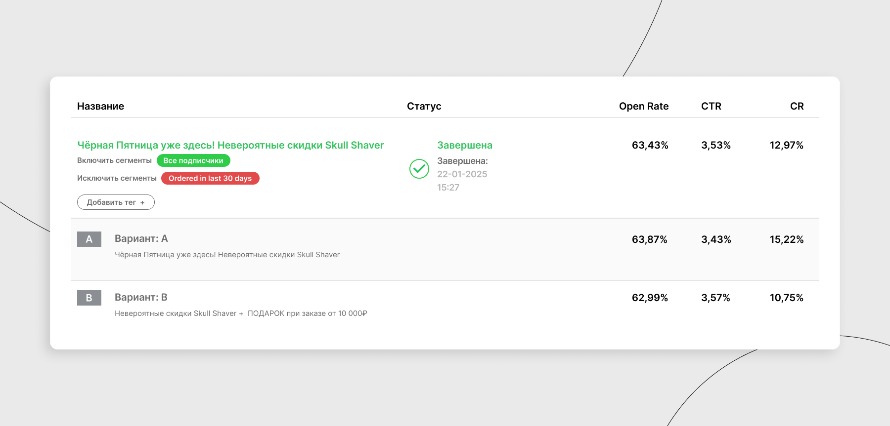
Task: Sort by the Статус column header
Action: (424, 106)
